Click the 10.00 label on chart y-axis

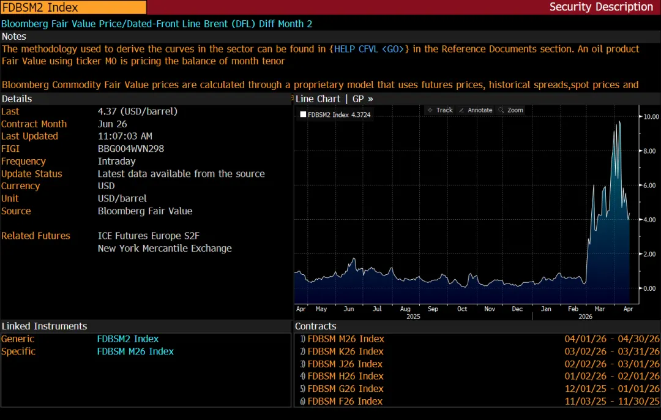coord(651,116)
